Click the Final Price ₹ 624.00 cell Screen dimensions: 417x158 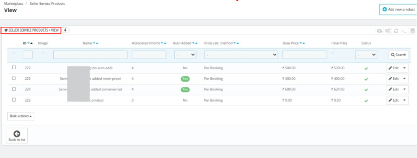coord(338,90)
